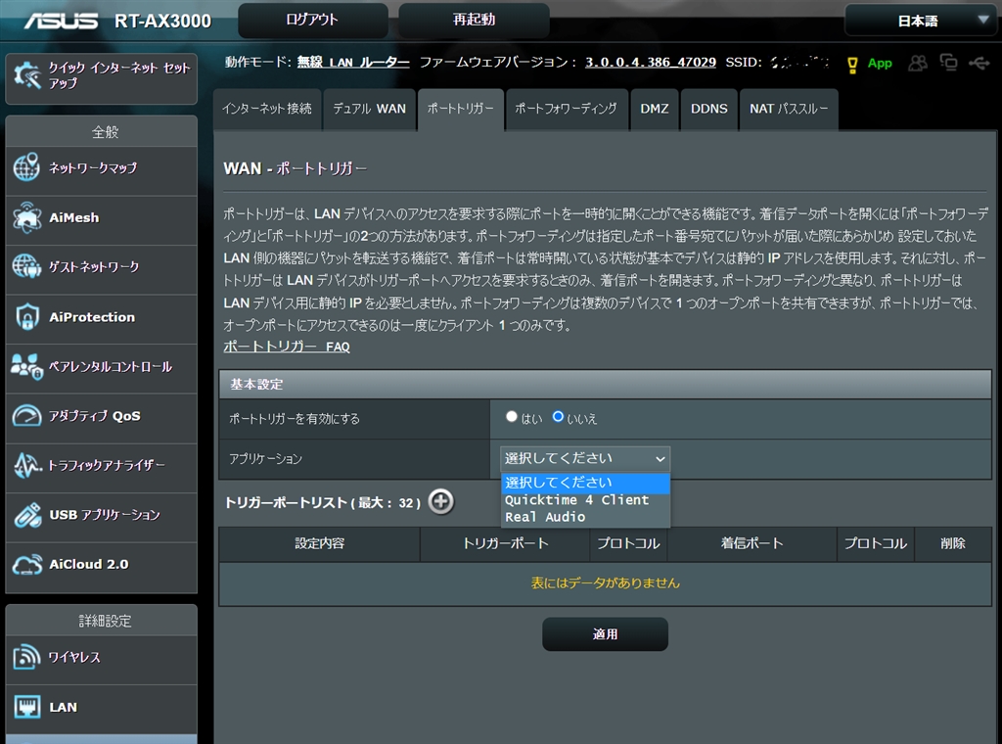Click the network clients monitor icon
The height and width of the screenshot is (744, 1002).
click(x=948, y=63)
